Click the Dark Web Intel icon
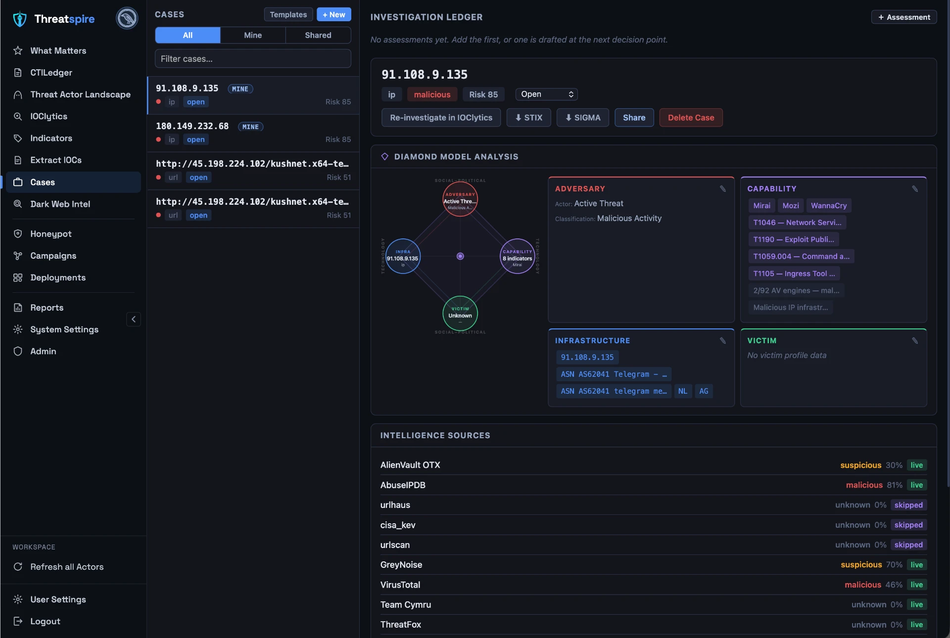Image resolution: width=950 pixels, height=638 pixels. click(18, 204)
